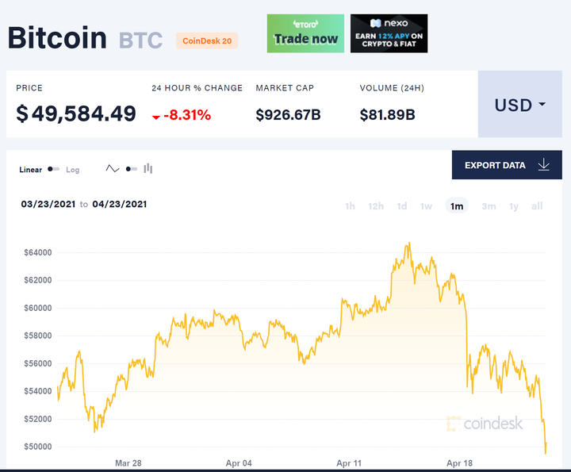The image size is (571, 472).
Task: Click the 03/23/2021 start date field
Action: [x=48, y=204]
